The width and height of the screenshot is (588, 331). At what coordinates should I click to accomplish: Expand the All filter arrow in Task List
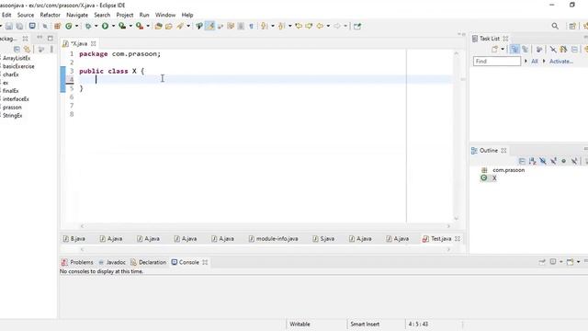click(526, 62)
